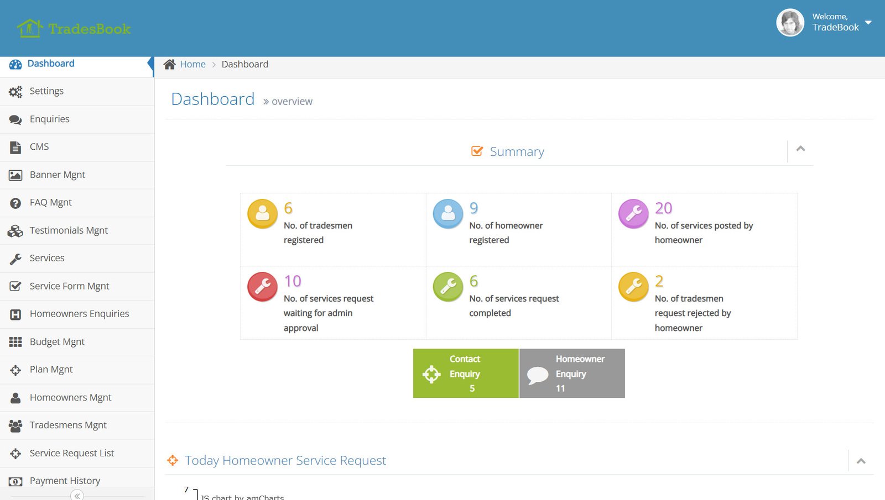Select FAQ Mgnt in the sidebar
The image size is (885, 500).
[x=77, y=203]
